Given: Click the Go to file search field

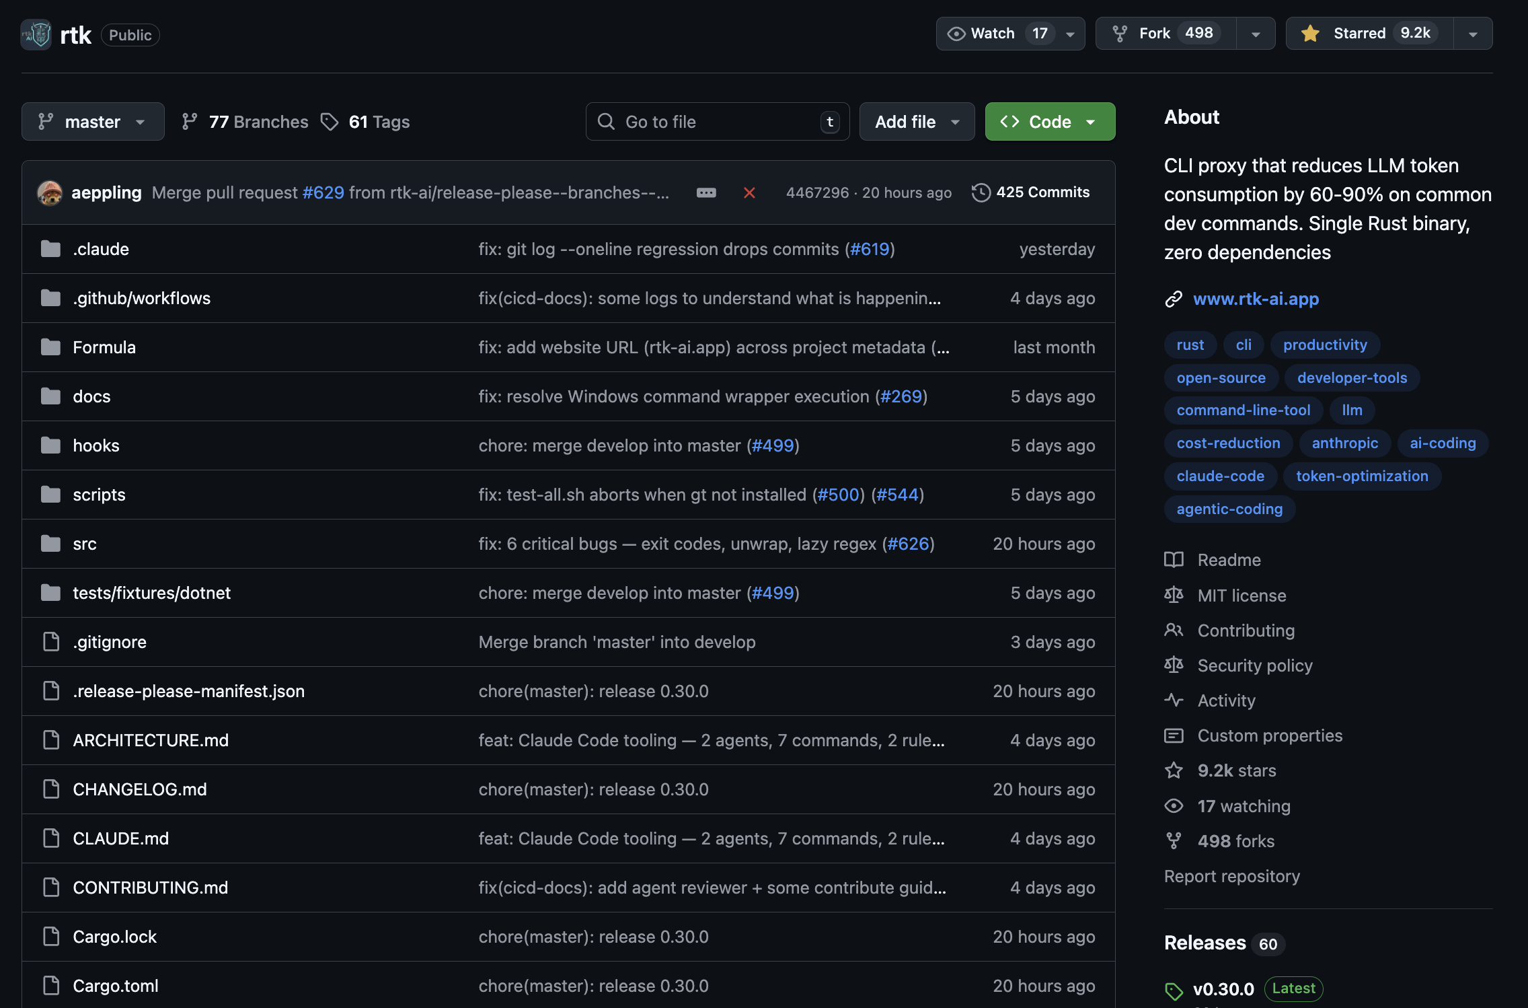Looking at the screenshot, I should pos(718,122).
